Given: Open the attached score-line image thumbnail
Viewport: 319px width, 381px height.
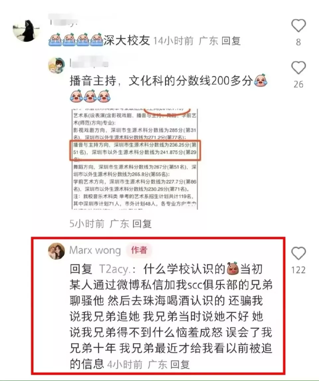Looking at the screenshot, I should point(135,159).
